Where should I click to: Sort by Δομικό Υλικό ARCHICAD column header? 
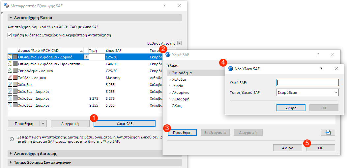[50, 51]
